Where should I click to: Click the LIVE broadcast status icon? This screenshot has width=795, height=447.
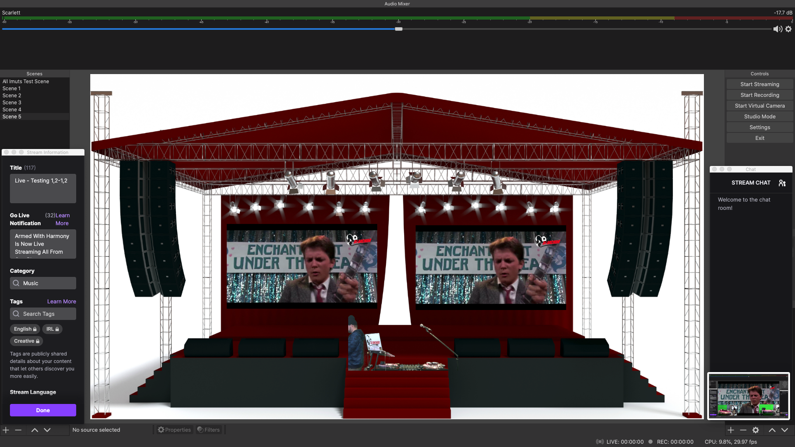coord(600,442)
